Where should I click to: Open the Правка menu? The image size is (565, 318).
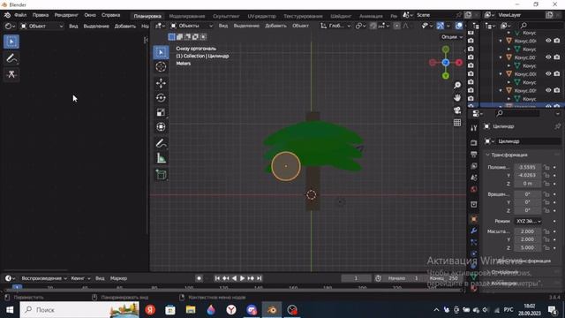coord(41,15)
